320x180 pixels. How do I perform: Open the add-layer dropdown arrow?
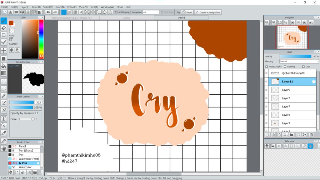tap(287, 135)
